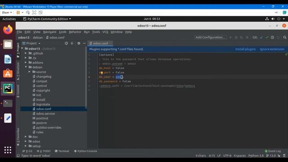This screenshot has width=288, height=162.
Task: Click the PyCharm icon in the dock
Action: coord(8,89)
